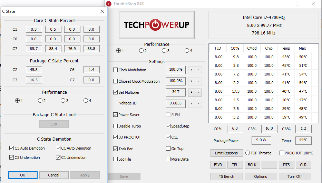This screenshot has width=322, height=183.
Task: Uncheck Set Multiplier checkbox
Action: tap(115, 92)
